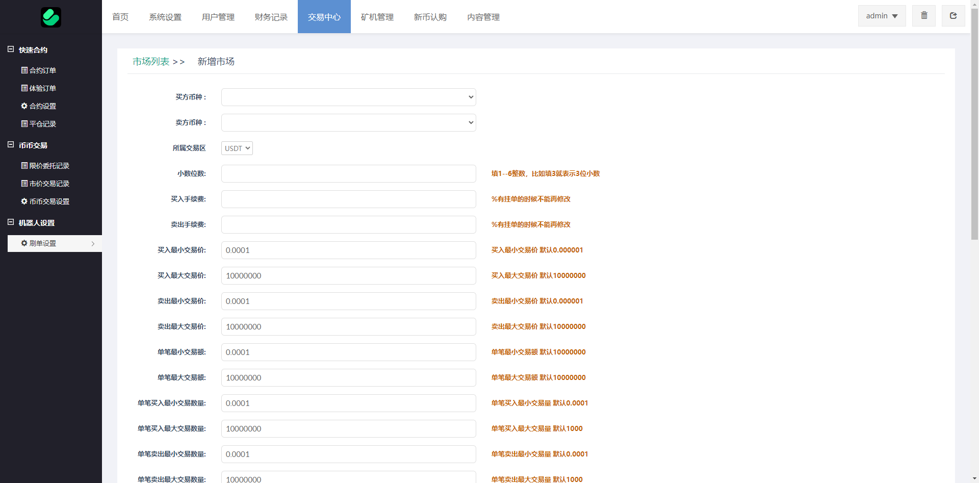The image size is (979, 483).
Task: Focus the 小数位数 input field
Action: click(x=348, y=173)
